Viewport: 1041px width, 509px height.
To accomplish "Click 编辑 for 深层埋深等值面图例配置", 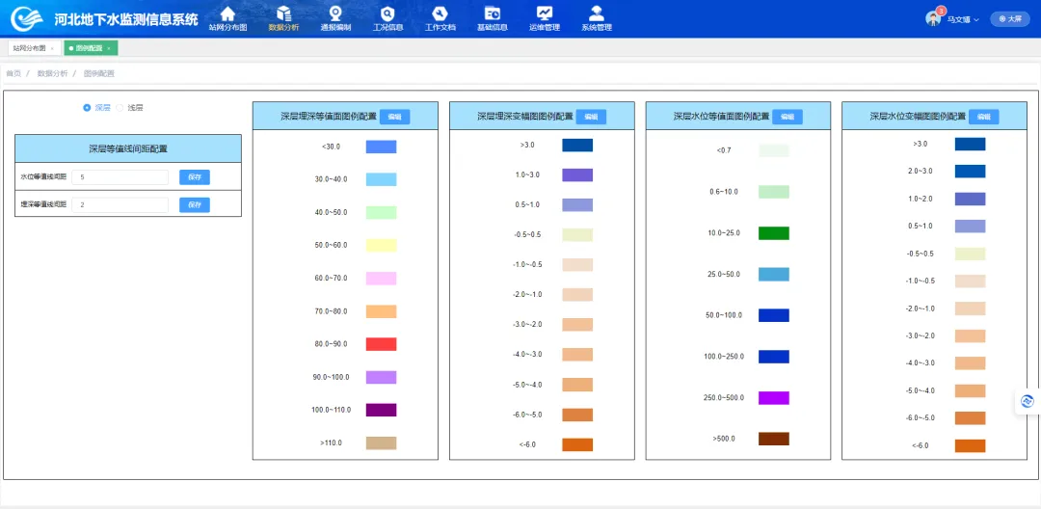I will point(394,117).
